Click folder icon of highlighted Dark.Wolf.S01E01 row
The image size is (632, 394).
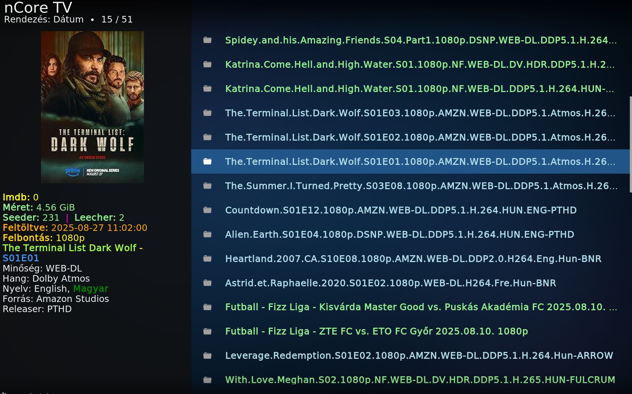coord(207,161)
